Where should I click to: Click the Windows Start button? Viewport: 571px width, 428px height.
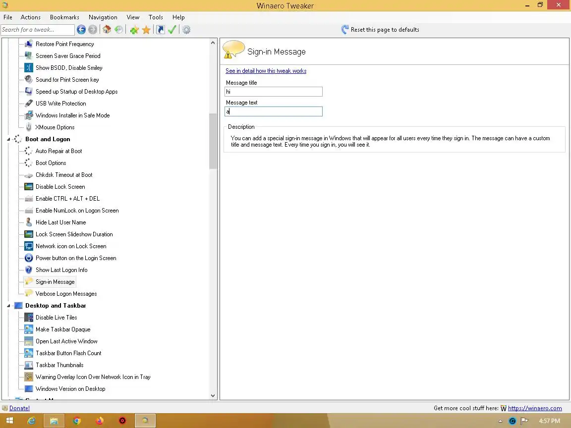point(9,421)
